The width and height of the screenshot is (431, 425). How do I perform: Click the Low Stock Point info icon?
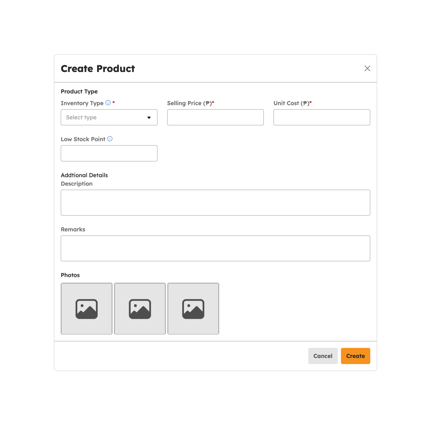pyautogui.click(x=110, y=139)
